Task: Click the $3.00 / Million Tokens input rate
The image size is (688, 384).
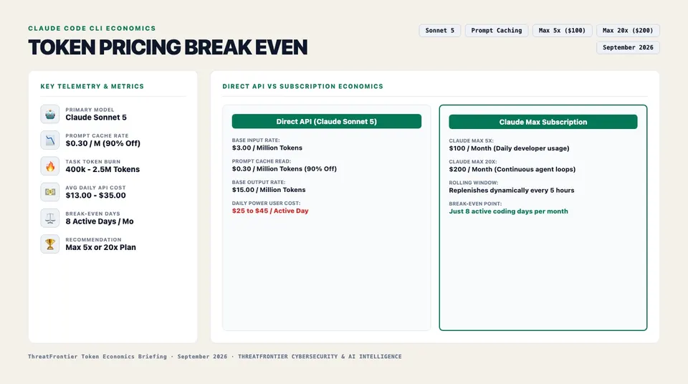Action: [267, 148]
